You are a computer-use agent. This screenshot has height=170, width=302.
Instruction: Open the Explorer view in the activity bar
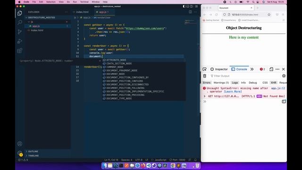(20, 13)
